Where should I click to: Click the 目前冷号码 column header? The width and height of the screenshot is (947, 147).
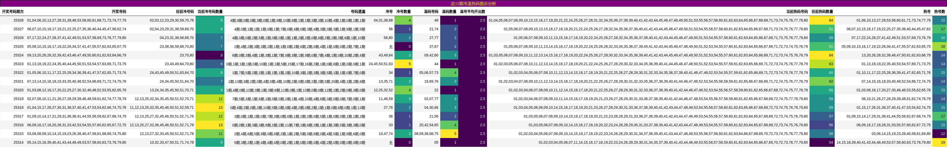pos(185,12)
